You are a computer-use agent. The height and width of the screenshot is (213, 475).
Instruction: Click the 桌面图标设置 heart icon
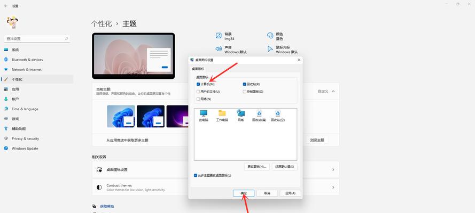[99, 169]
